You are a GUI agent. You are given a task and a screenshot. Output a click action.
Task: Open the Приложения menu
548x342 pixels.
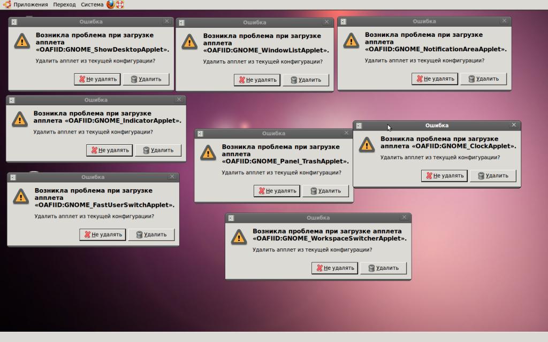pyautogui.click(x=31, y=4)
